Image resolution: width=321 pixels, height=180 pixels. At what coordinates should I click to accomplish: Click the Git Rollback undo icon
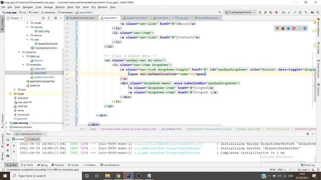(x=305, y=12)
